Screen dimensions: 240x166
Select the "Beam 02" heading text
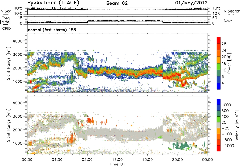(117, 3)
